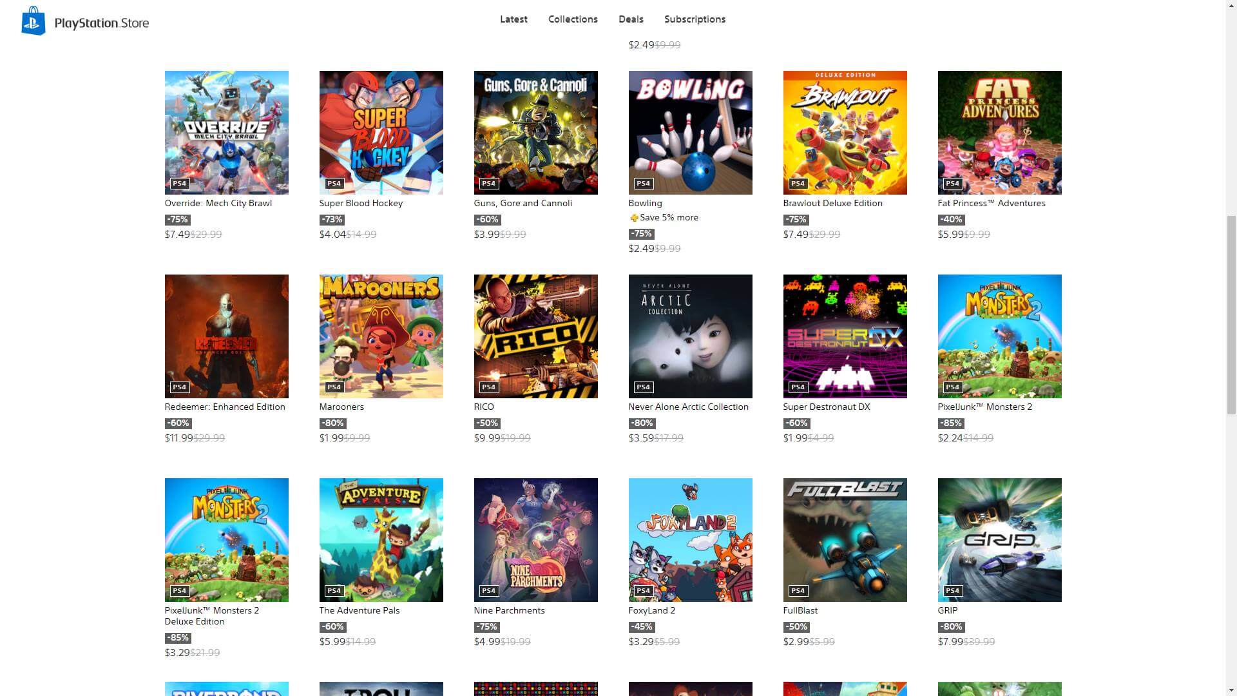Go to the Deals section
This screenshot has height=696, width=1237.
631,19
